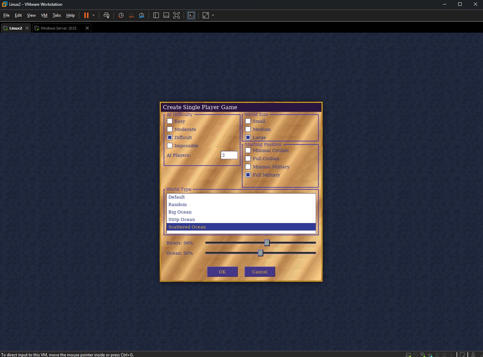Select Minimal Civilian starting position checkbox
The image size is (483, 357).
click(x=248, y=150)
